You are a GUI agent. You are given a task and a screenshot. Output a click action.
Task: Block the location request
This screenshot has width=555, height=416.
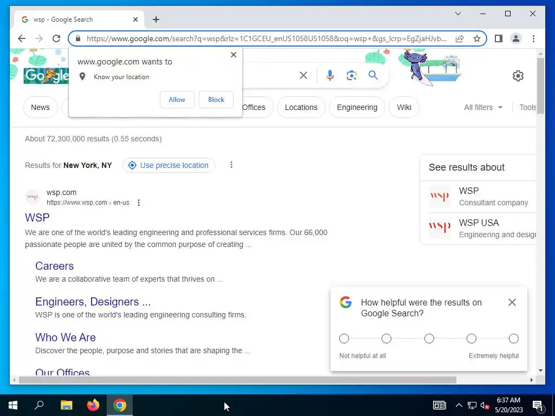(x=216, y=100)
